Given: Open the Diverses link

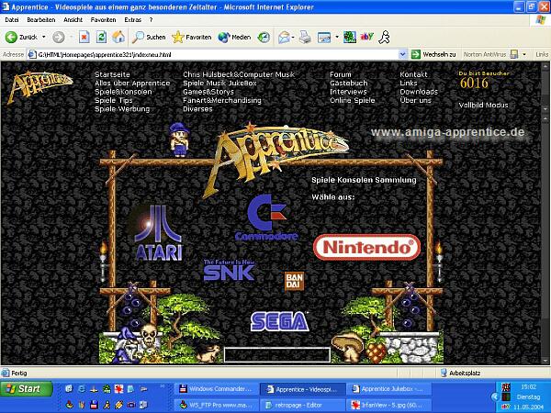Looking at the screenshot, I should tap(197, 109).
